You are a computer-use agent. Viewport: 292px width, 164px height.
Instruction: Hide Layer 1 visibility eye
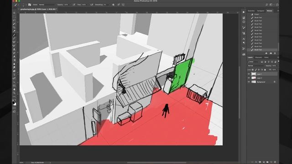[x=249, y=74]
